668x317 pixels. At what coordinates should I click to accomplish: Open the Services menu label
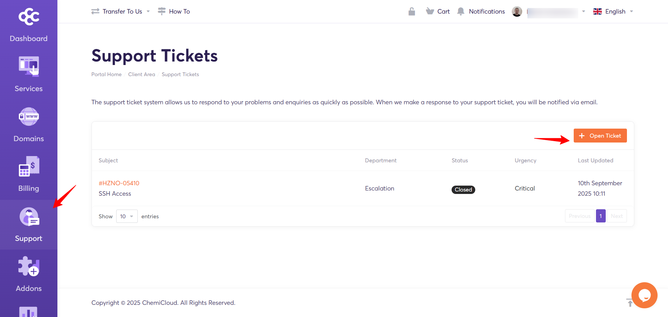point(29,89)
